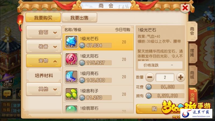Increase quantity with the plus button
The height and width of the screenshot is (121, 215).
pyautogui.click(x=181, y=77)
